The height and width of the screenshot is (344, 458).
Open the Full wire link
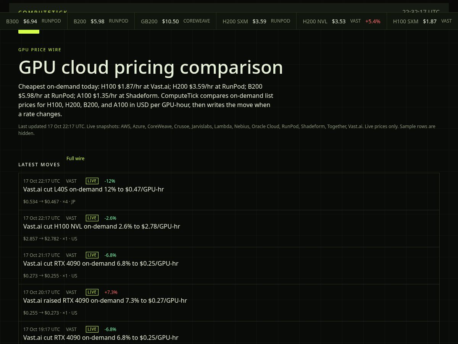tap(75, 159)
